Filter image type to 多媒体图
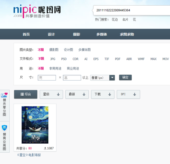170x164 pixels. [84, 50]
